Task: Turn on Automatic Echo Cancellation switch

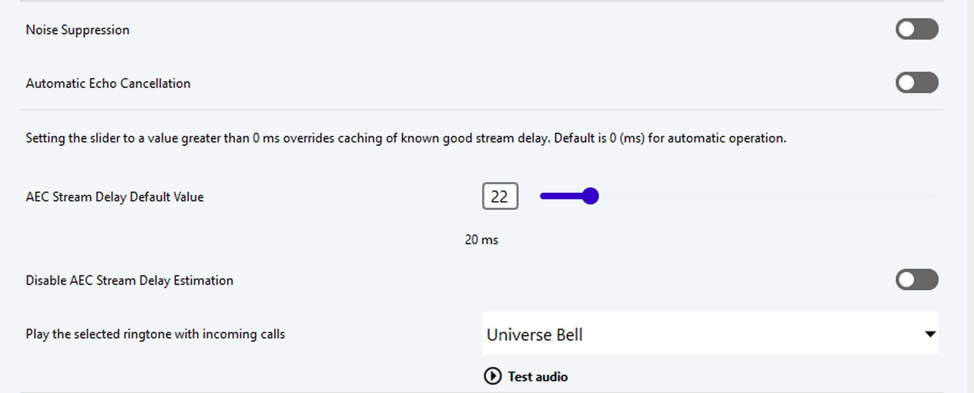Action: [917, 83]
